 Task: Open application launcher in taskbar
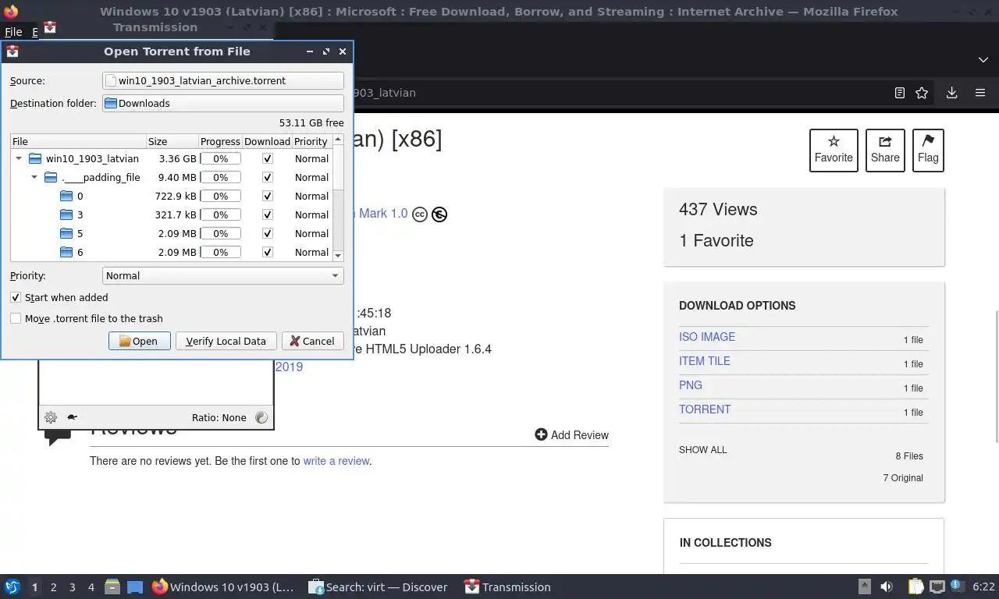tap(12, 587)
